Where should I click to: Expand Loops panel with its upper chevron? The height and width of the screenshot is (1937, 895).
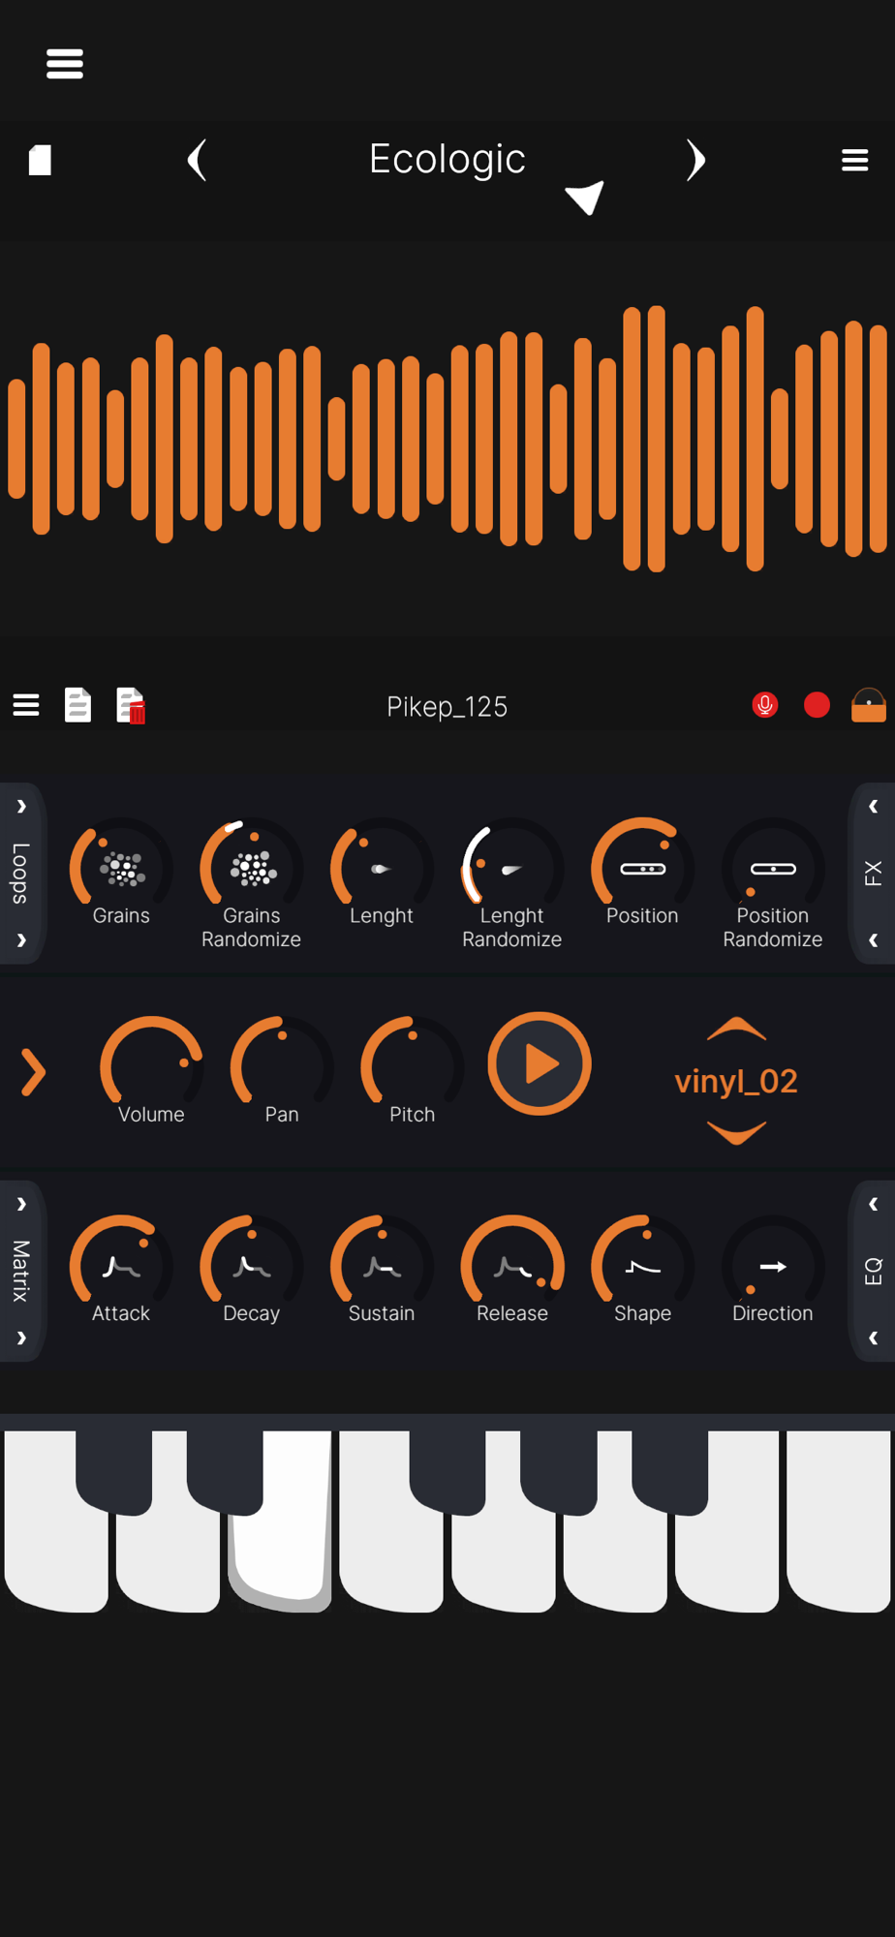(x=21, y=807)
